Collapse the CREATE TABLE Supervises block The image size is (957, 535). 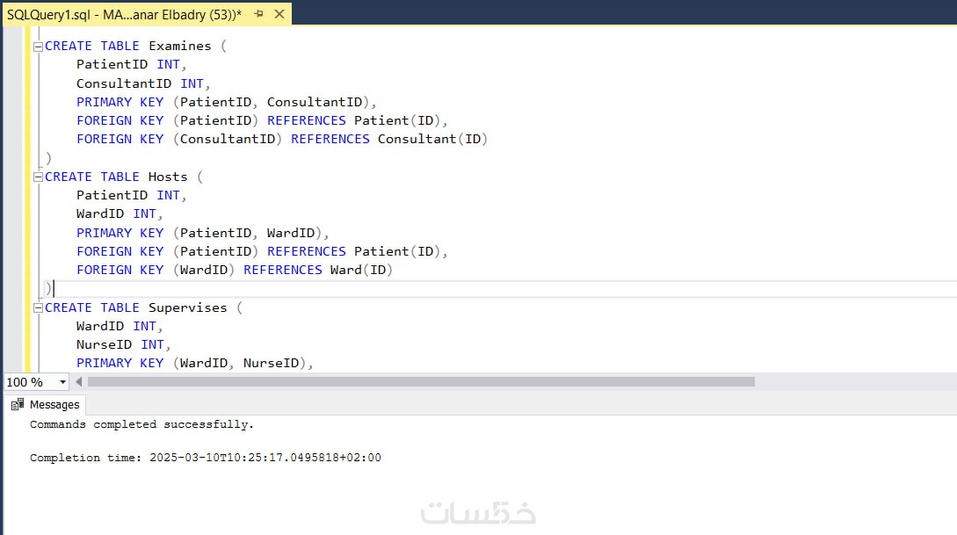click(38, 308)
